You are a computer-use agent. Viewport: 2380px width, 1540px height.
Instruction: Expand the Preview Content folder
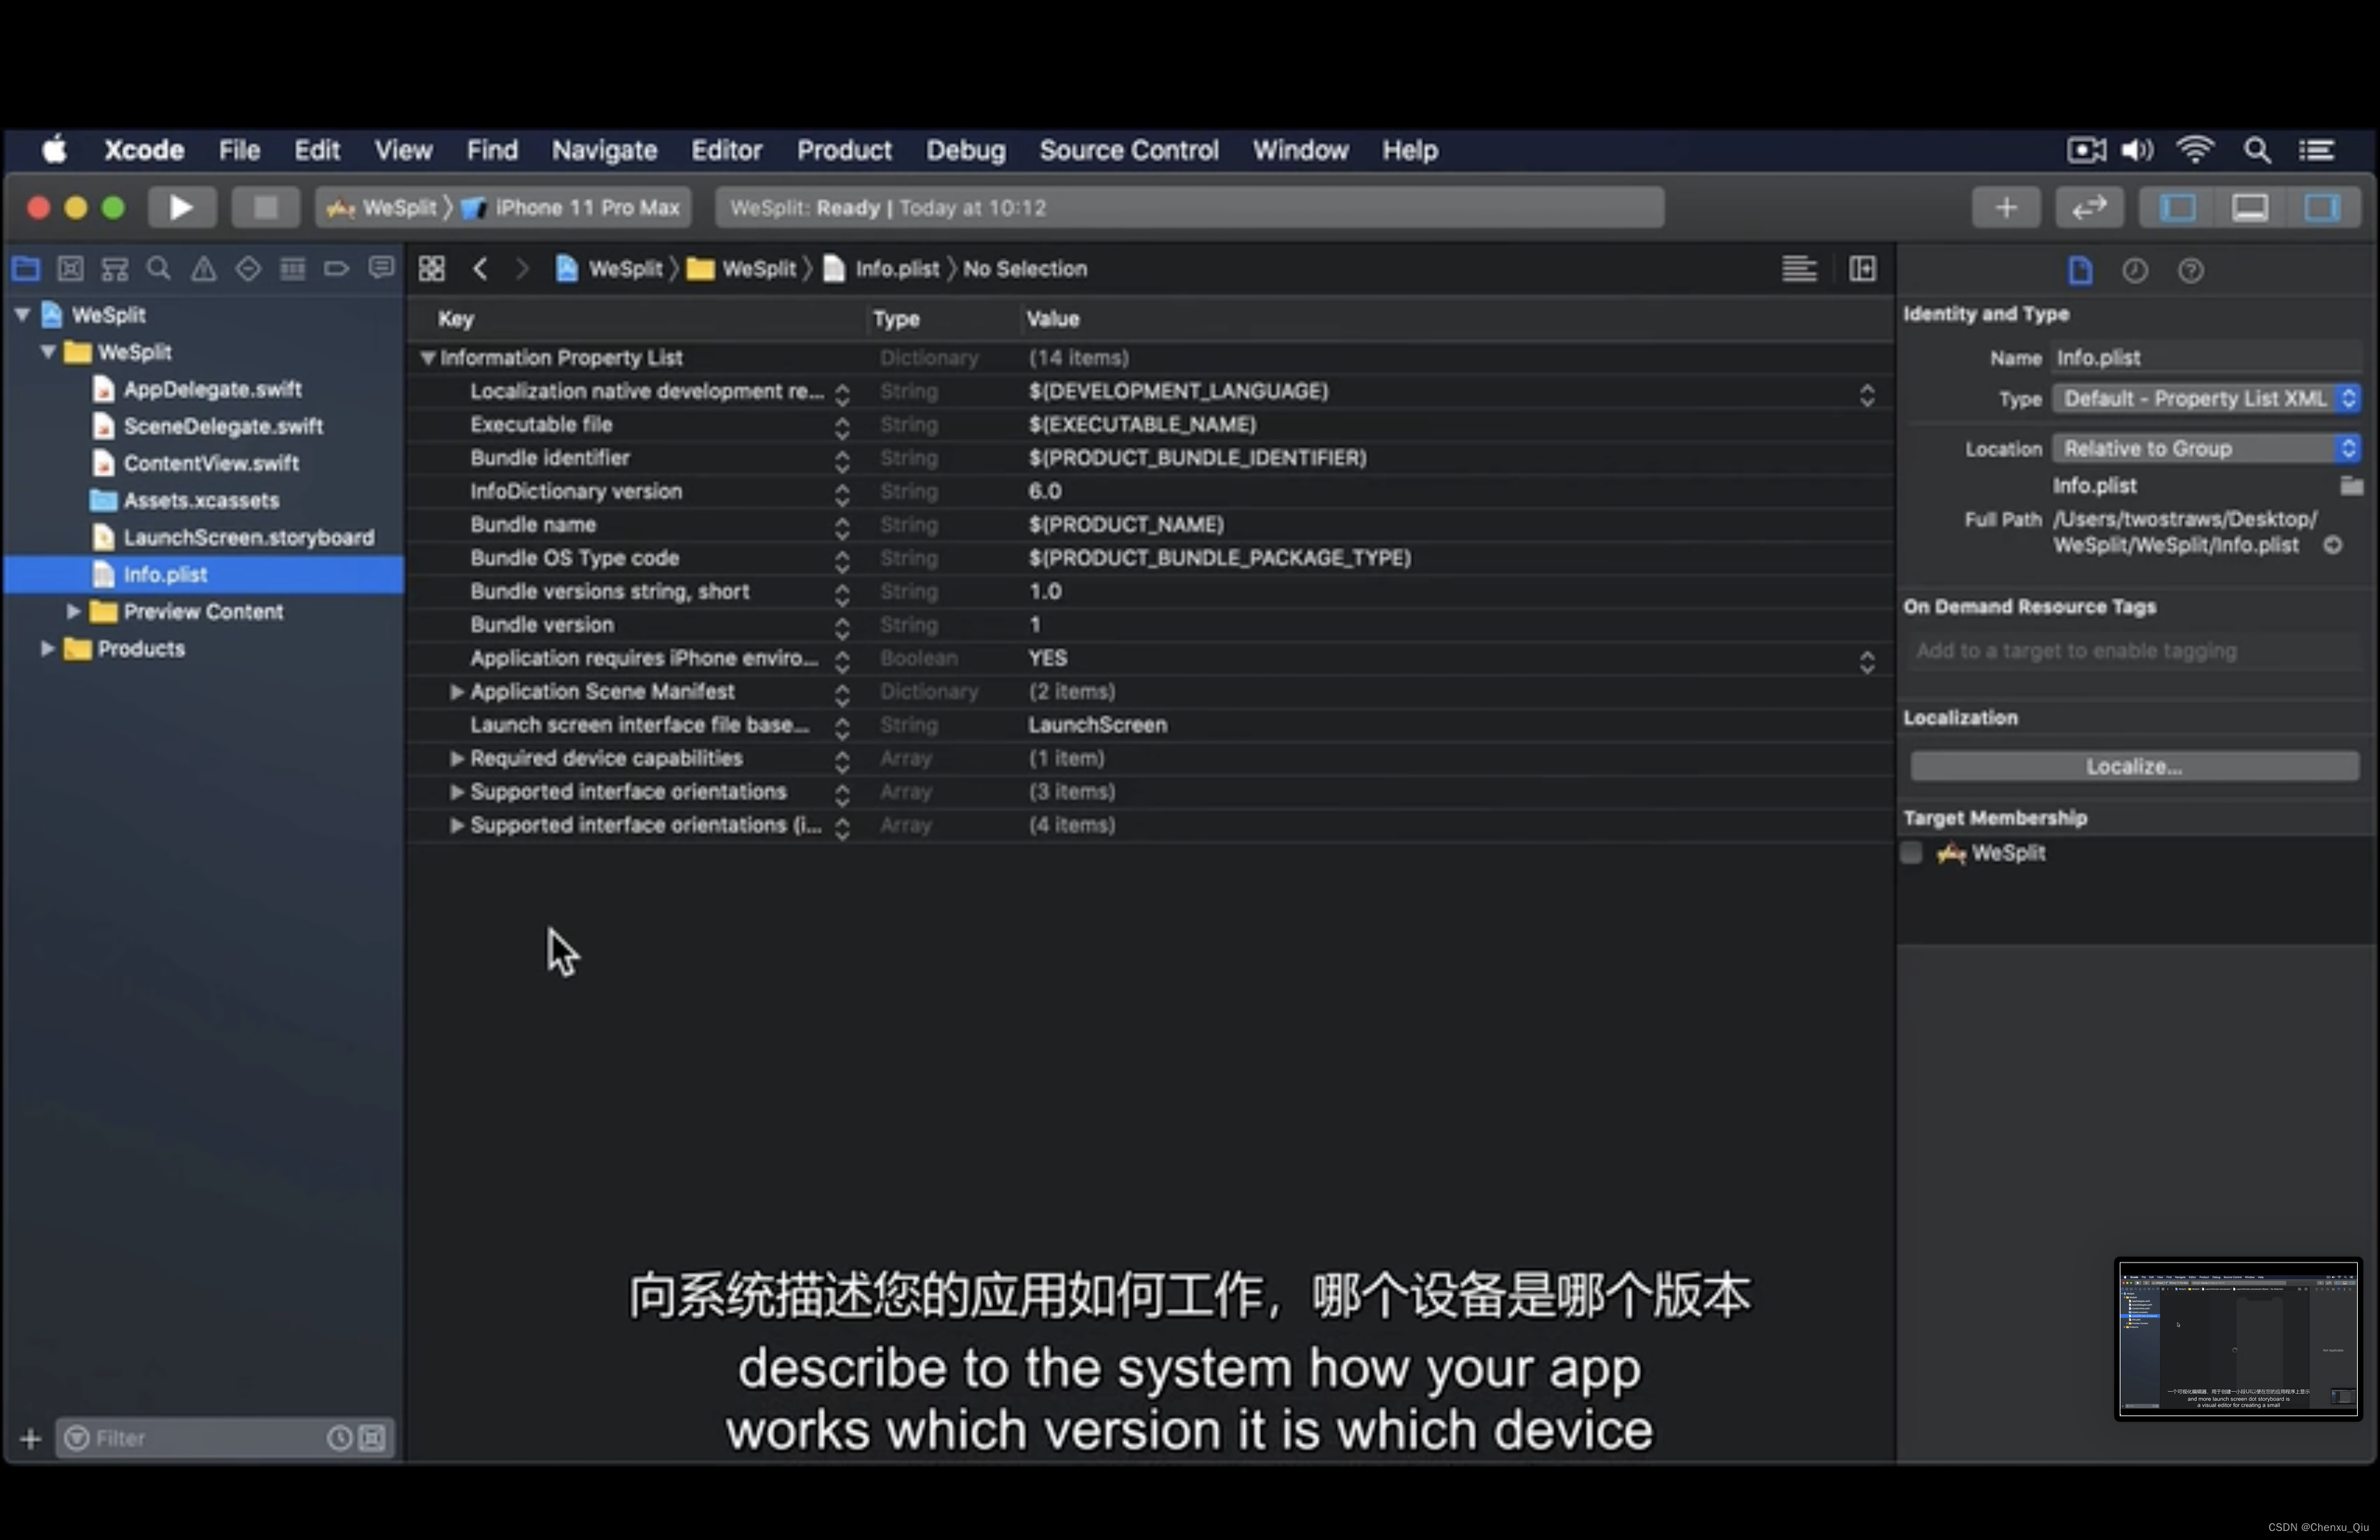tap(73, 611)
